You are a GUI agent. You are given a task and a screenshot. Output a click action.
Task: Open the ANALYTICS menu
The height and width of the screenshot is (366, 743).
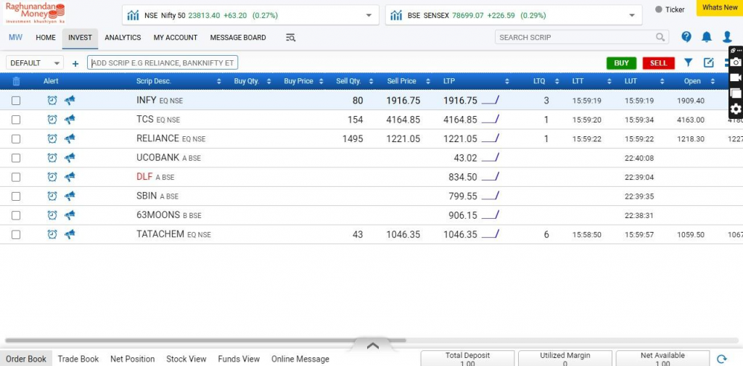[x=123, y=38]
